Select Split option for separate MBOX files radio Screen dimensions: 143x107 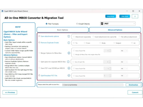point(39,62)
